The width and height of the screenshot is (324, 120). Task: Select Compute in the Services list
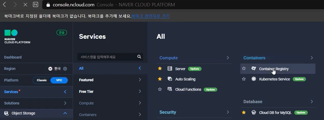110,103
